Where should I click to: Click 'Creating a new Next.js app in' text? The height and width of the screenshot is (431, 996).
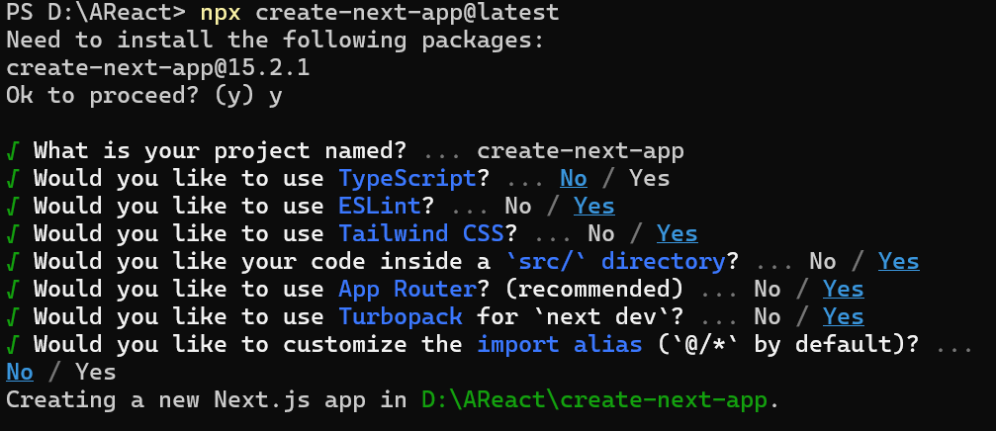coord(207,400)
